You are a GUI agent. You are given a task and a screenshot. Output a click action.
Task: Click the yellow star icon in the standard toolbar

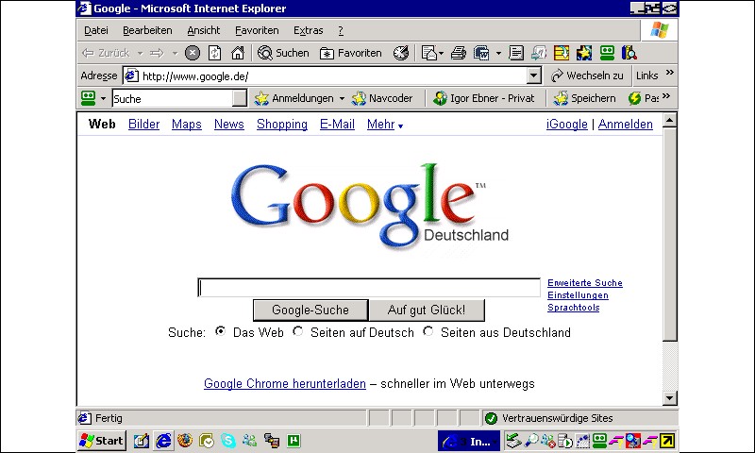click(584, 53)
